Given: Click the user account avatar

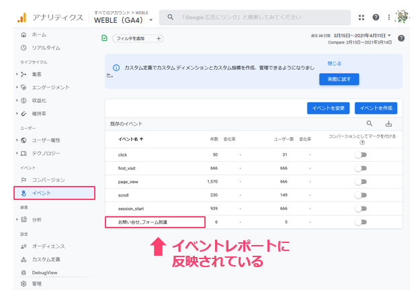Looking at the screenshot, I should [x=402, y=17].
